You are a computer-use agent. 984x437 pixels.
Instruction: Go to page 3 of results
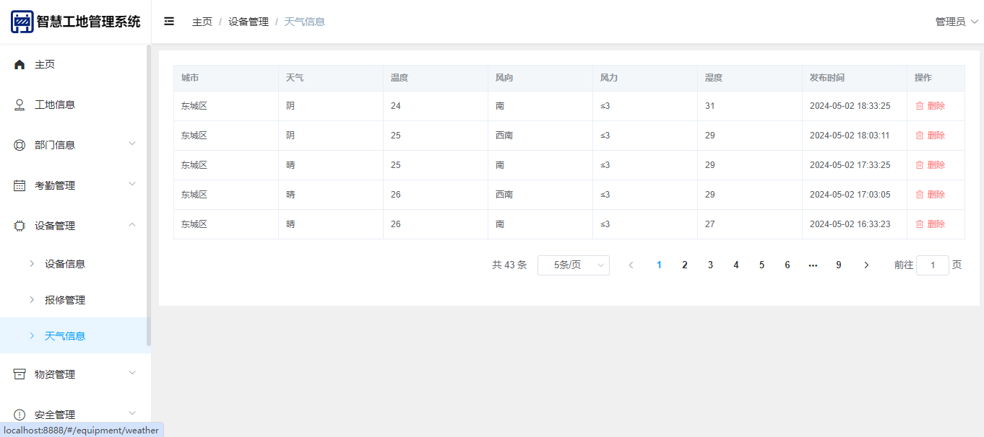pyautogui.click(x=710, y=265)
